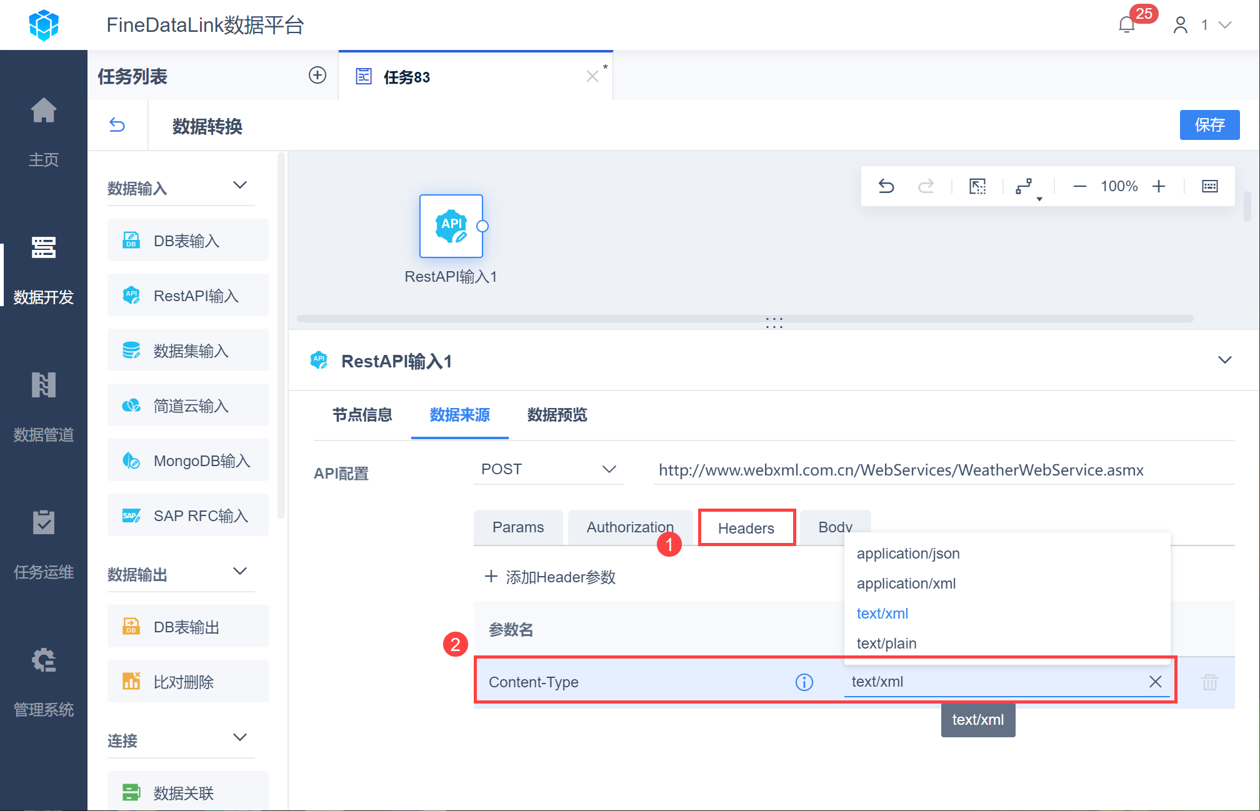Open the Params tab

point(517,527)
